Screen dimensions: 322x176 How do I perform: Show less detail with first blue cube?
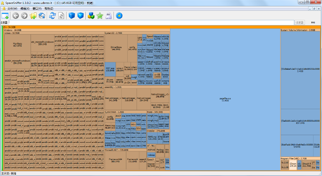[x=72, y=16]
